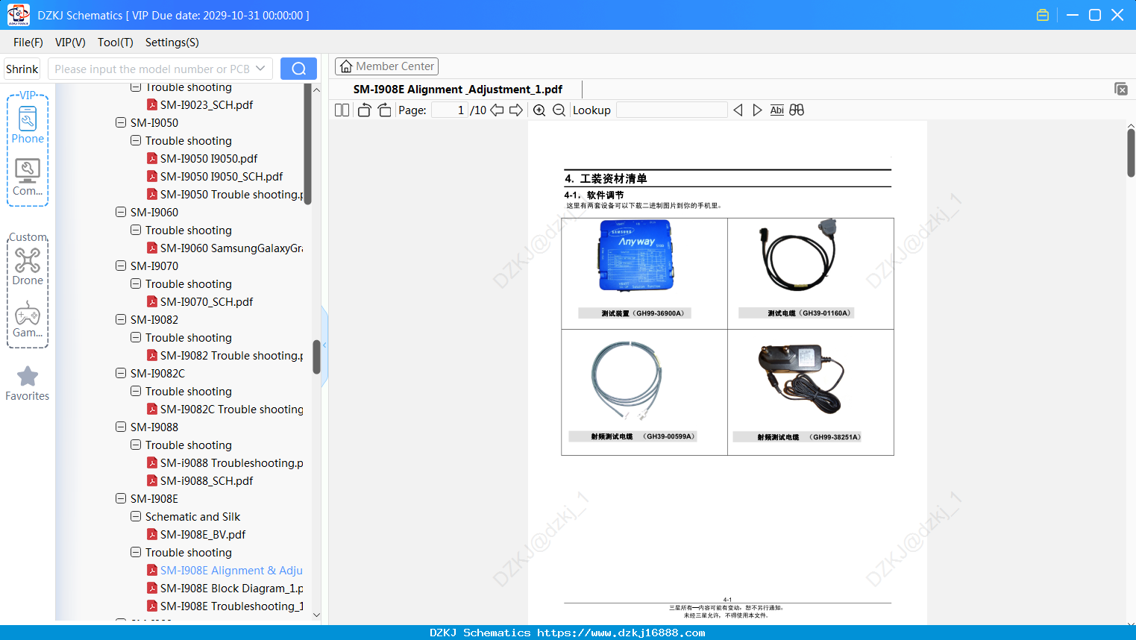Open SM-I9082 Trouble shooting file
The height and width of the screenshot is (640, 1136).
pos(225,356)
